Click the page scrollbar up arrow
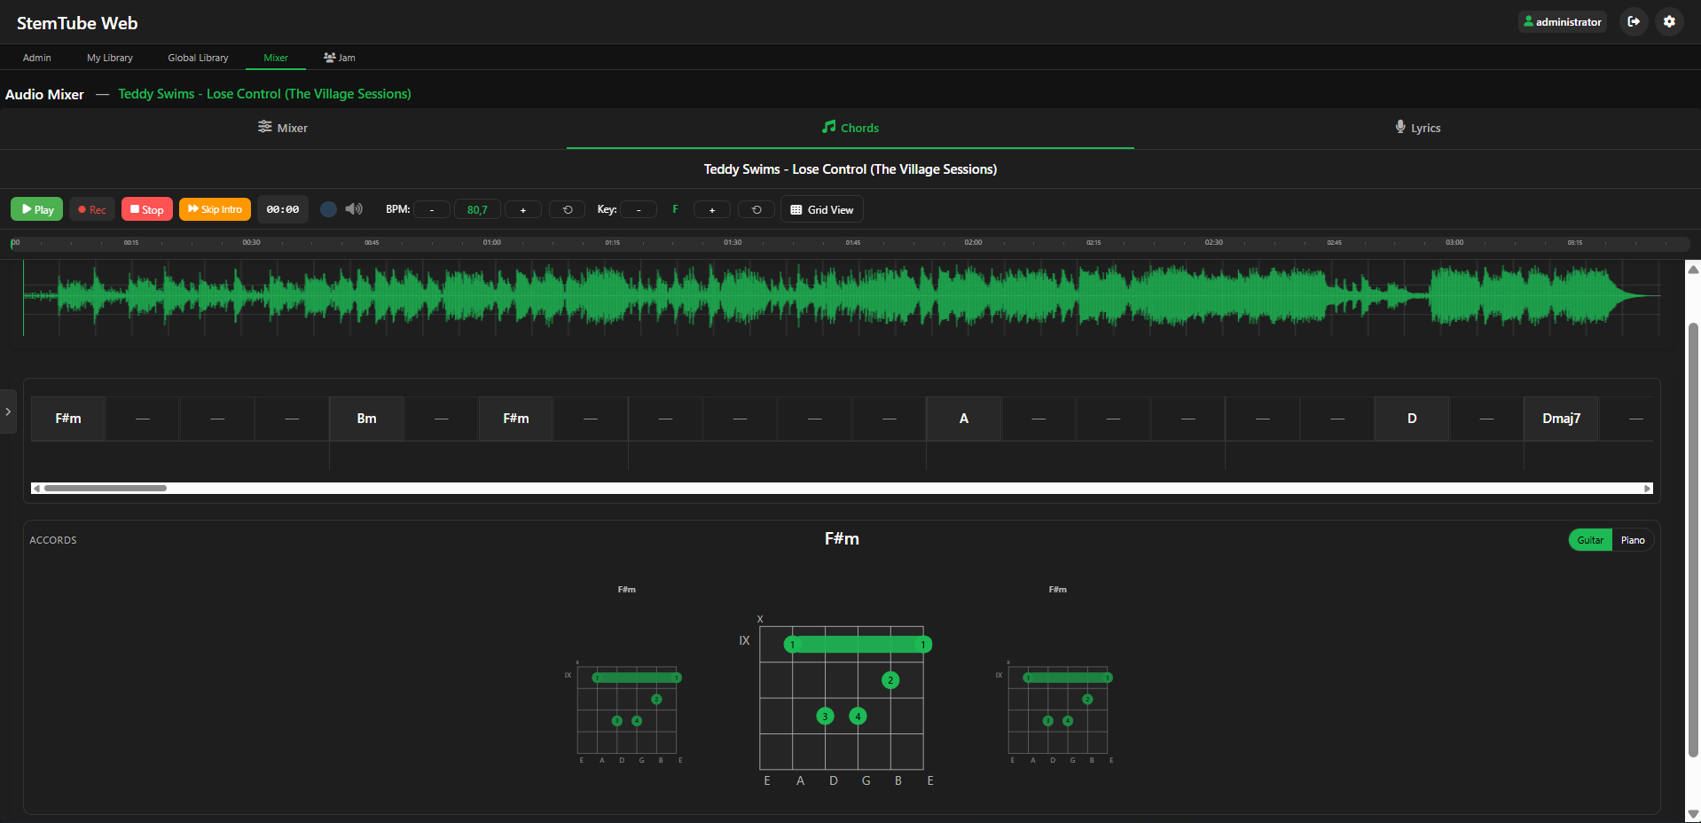Screen dimensions: 1701x823 coord(1693,269)
